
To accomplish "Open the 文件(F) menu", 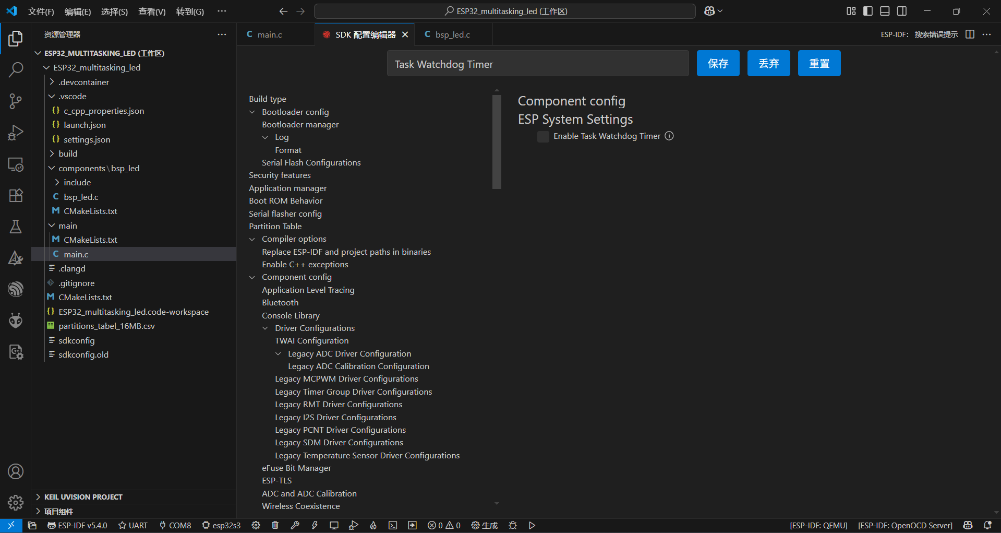I will click(41, 11).
